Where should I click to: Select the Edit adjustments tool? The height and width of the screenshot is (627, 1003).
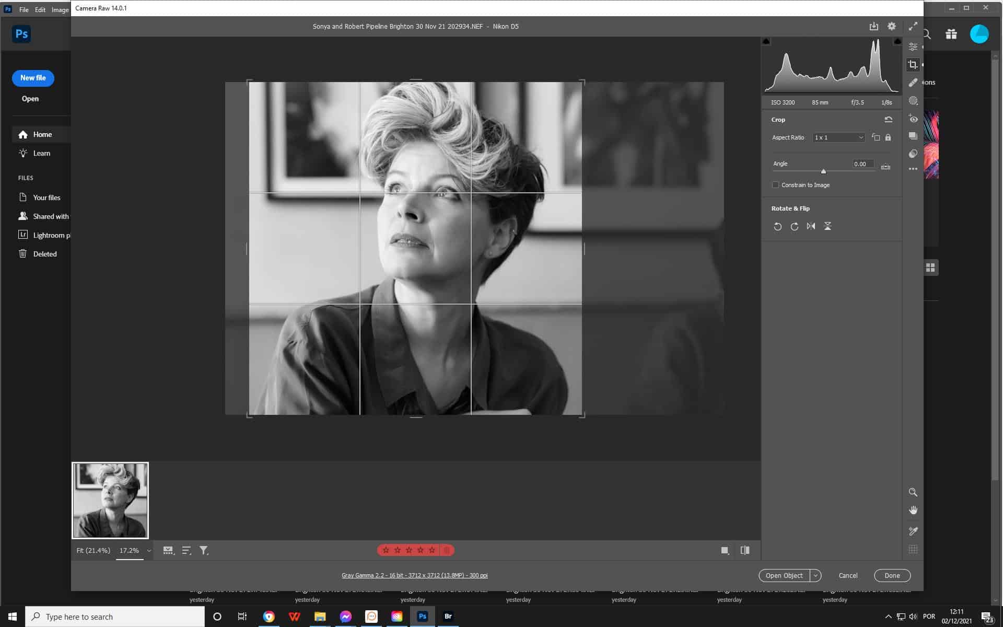click(x=913, y=47)
